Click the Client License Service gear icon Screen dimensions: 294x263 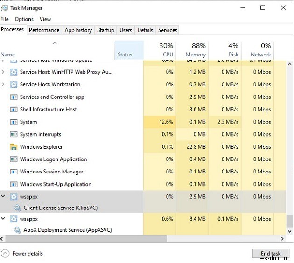[17, 208]
